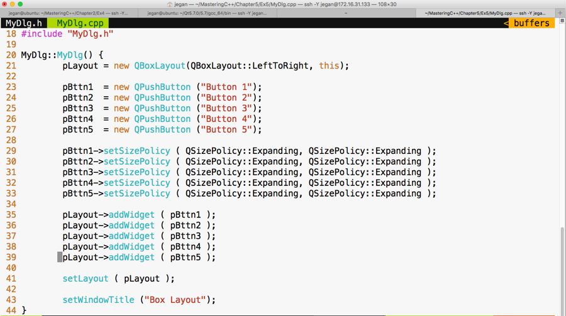
Task: Maximize window with green button
Action: [x=20, y=4]
